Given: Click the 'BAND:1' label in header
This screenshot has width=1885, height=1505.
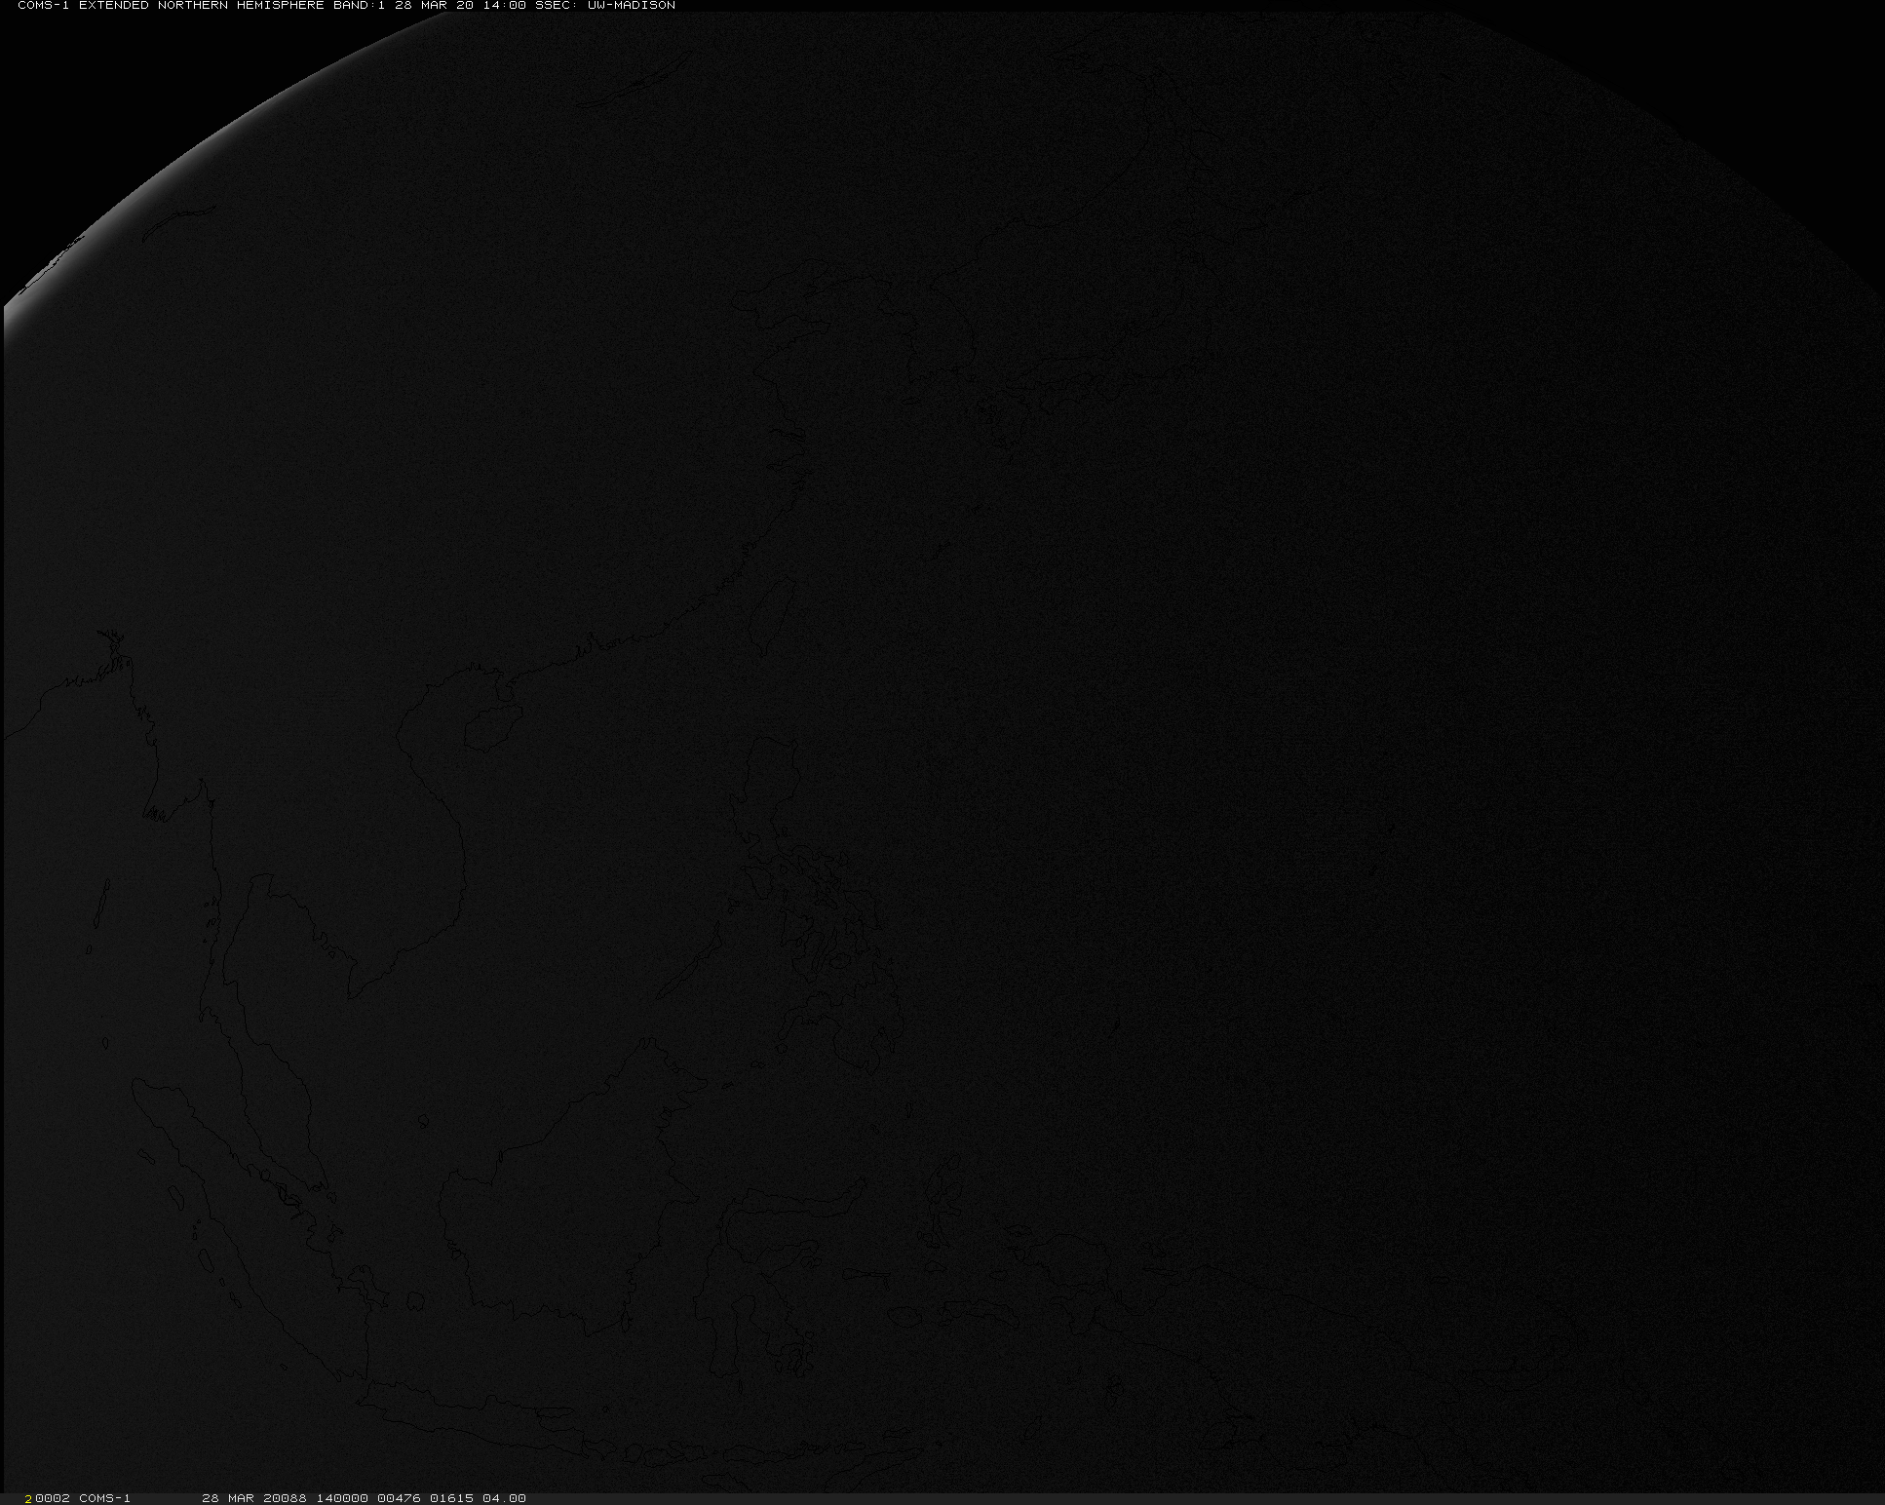Looking at the screenshot, I should pyautogui.click(x=360, y=6).
